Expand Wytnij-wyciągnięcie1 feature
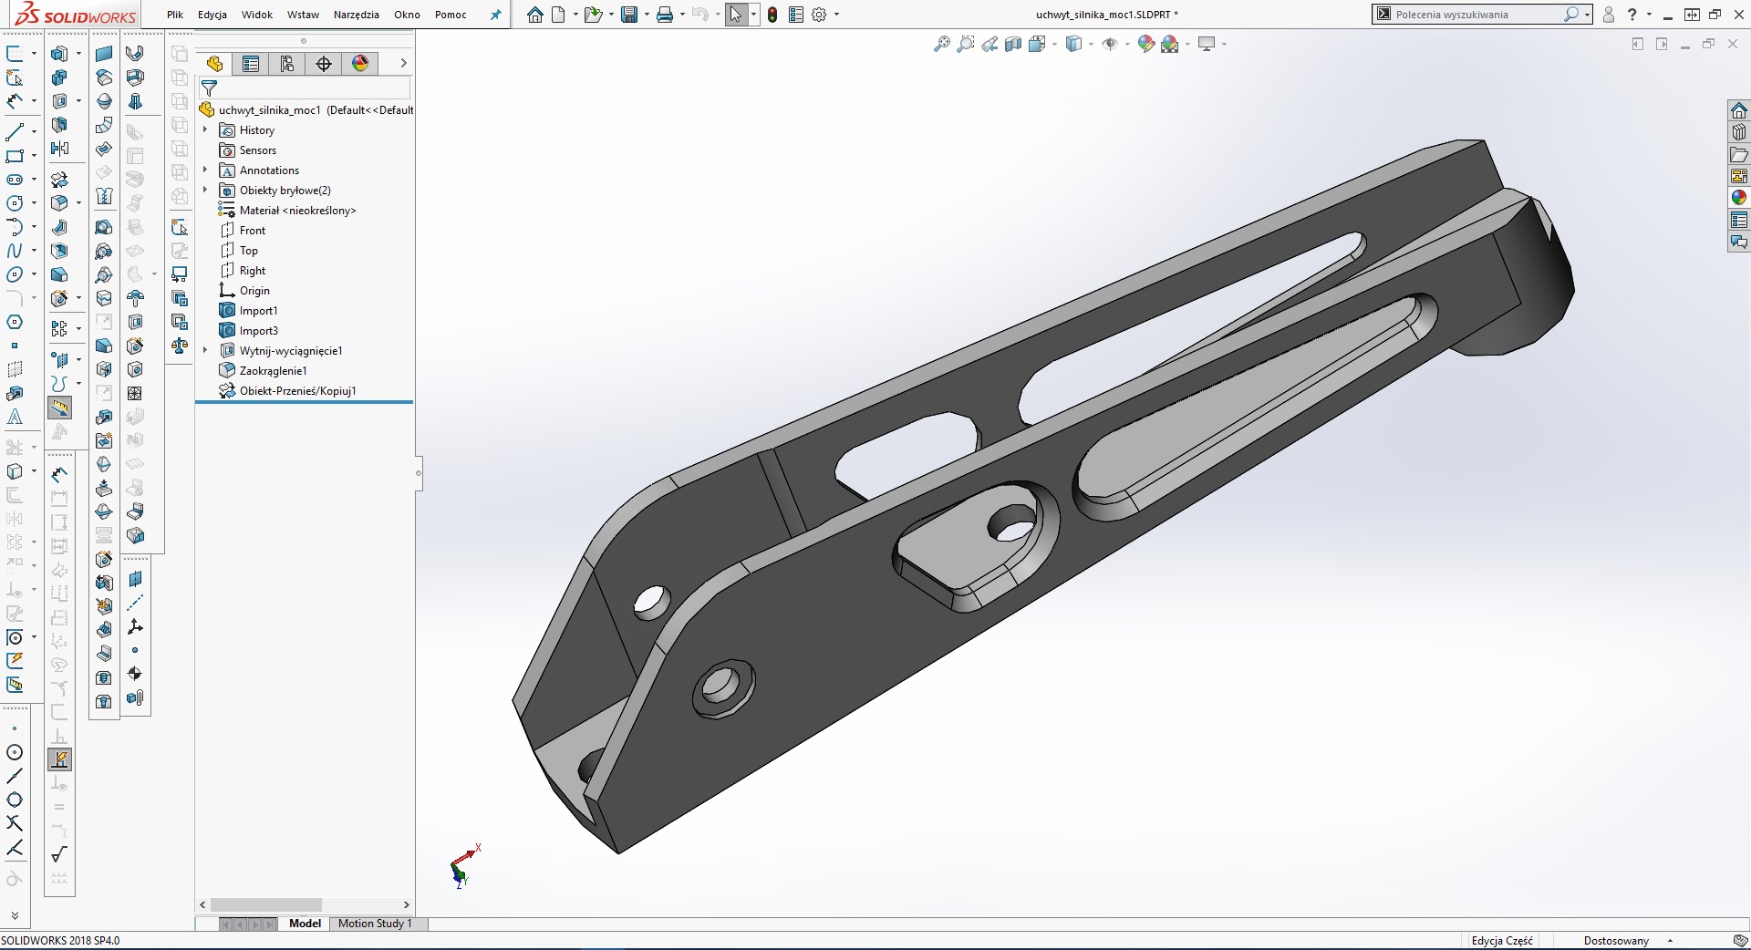 click(205, 351)
